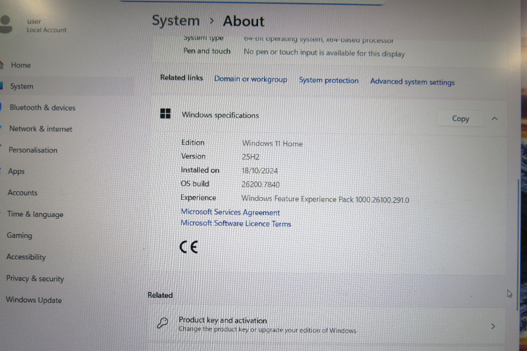Click System in the breadcrumb header

pos(176,21)
